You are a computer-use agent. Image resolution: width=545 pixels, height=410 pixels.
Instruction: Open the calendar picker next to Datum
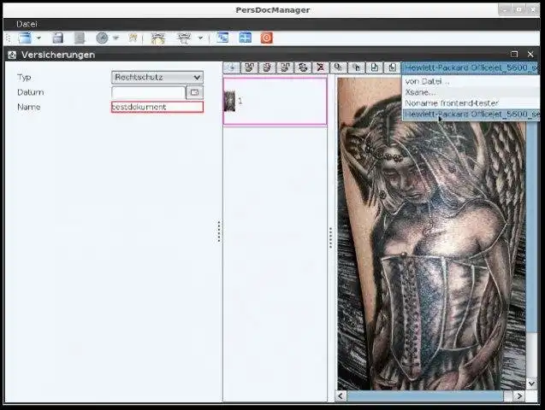[x=195, y=92]
